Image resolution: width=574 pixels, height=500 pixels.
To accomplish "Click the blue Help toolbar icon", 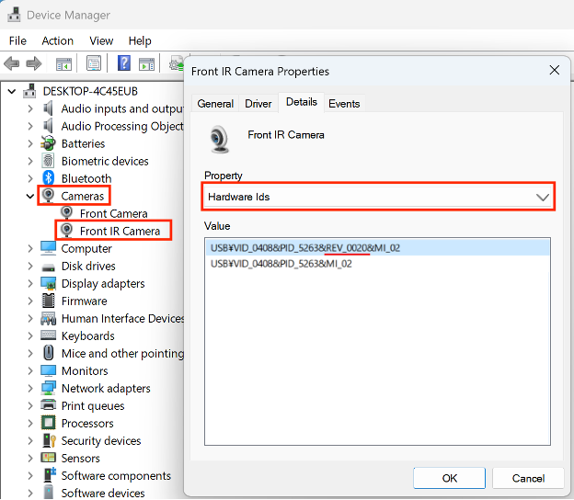I will click(x=123, y=63).
